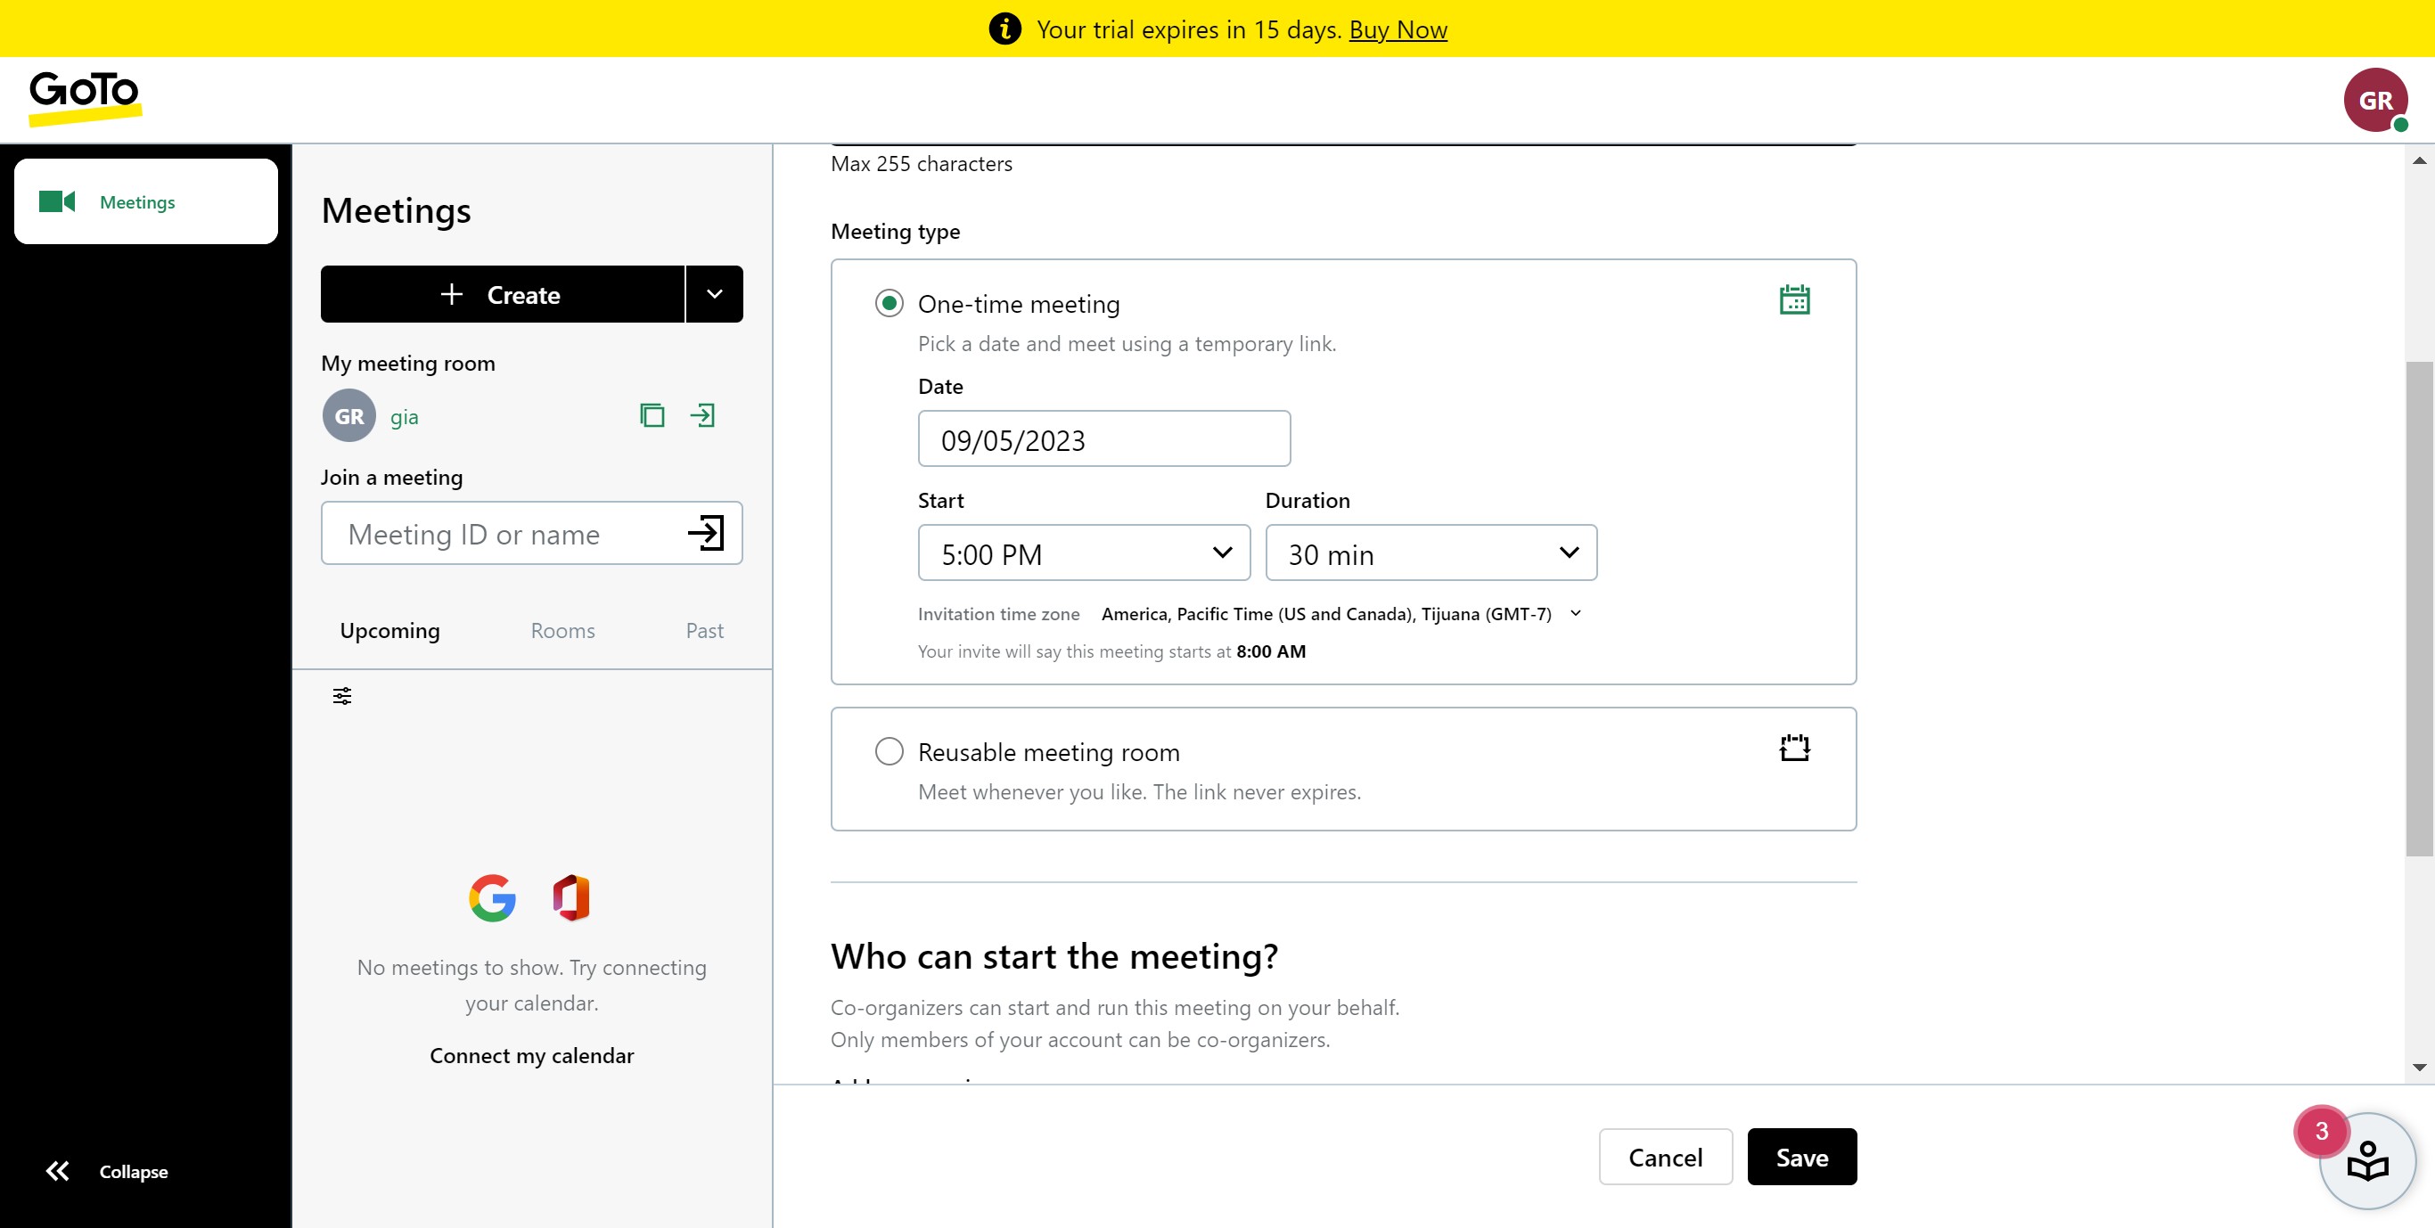
Task: Click the Save button
Action: [1800, 1157]
